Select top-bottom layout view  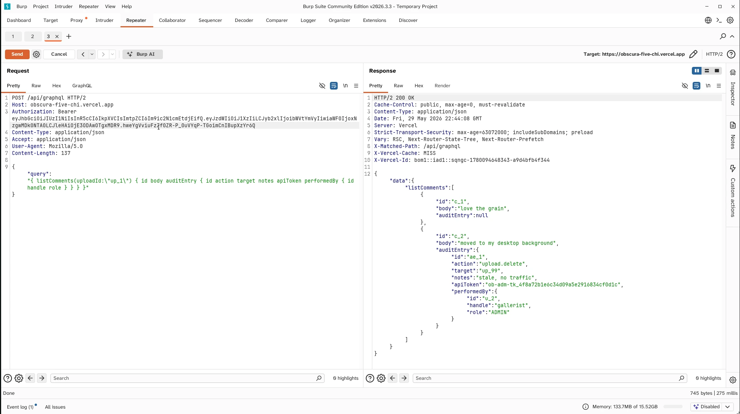707,71
